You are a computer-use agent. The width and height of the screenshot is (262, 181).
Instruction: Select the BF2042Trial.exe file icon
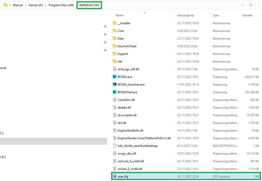[x=114, y=92]
